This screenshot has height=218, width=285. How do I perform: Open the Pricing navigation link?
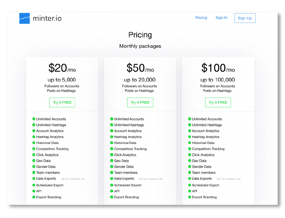coord(201,18)
